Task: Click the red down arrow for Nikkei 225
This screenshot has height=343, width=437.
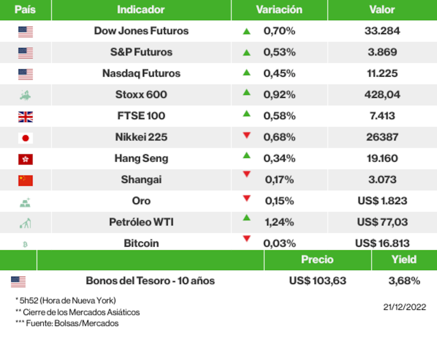Action: tap(246, 136)
